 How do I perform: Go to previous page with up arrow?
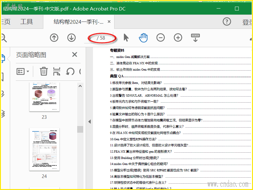click(54, 38)
